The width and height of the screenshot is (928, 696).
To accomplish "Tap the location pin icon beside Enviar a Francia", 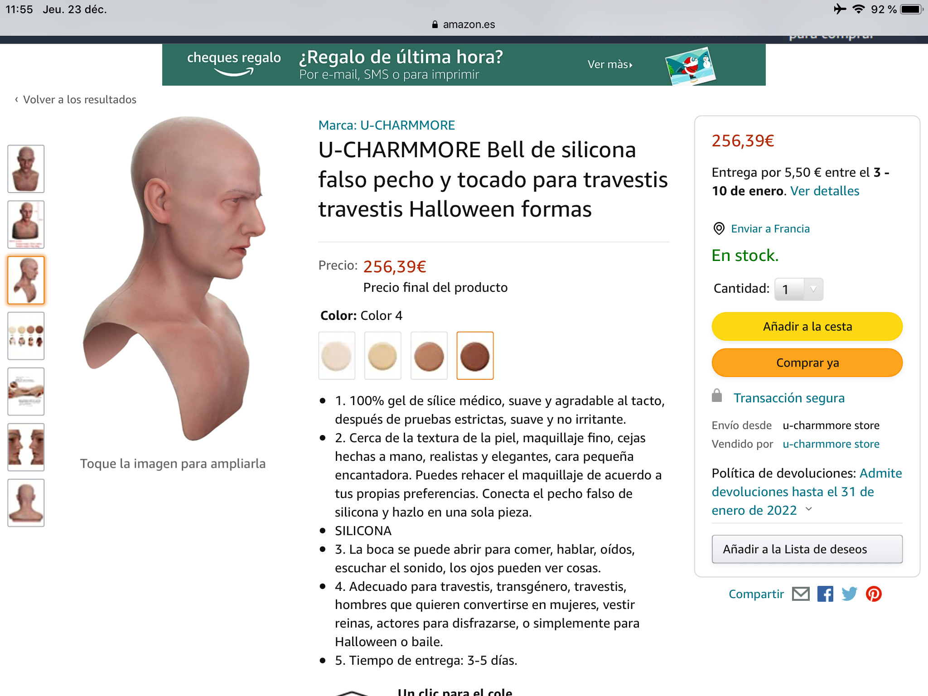I will tap(719, 228).
